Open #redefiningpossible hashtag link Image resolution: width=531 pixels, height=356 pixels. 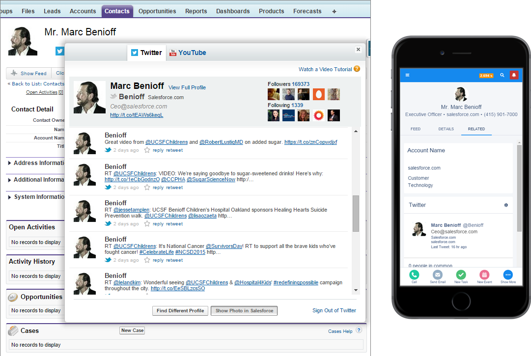point(296,282)
